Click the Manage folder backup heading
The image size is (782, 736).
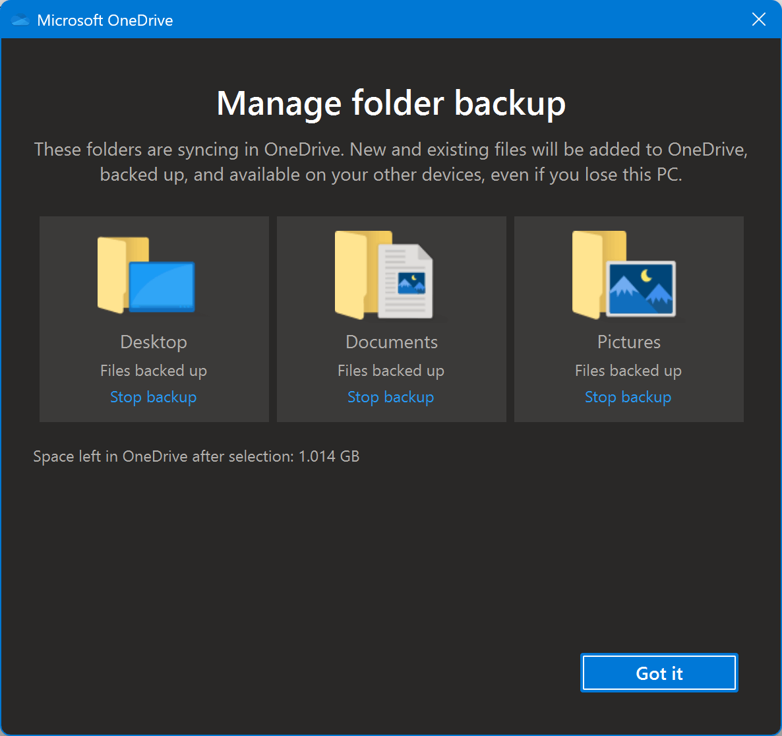point(391,103)
